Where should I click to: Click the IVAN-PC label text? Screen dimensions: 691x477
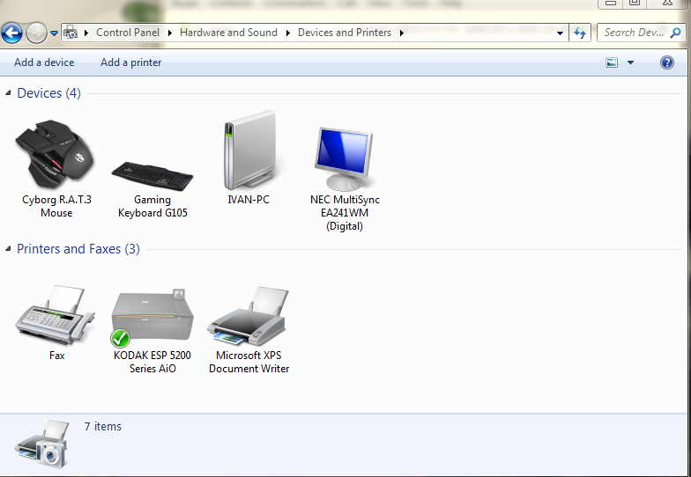tap(249, 199)
